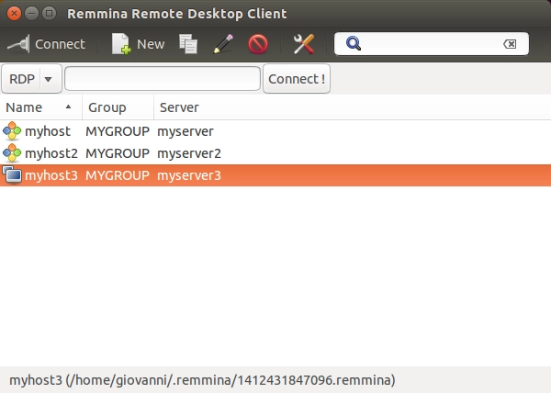Click the quick connect server address field

tap(163, 79)
